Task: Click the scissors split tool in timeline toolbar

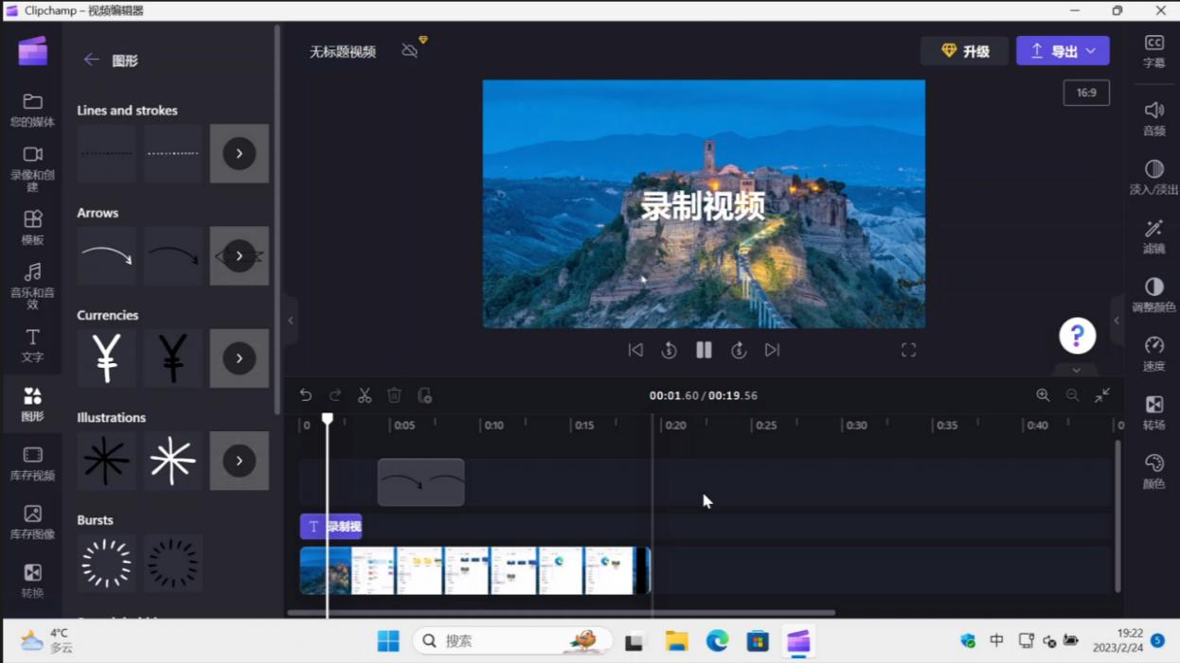Action: [x=365, y=395]
